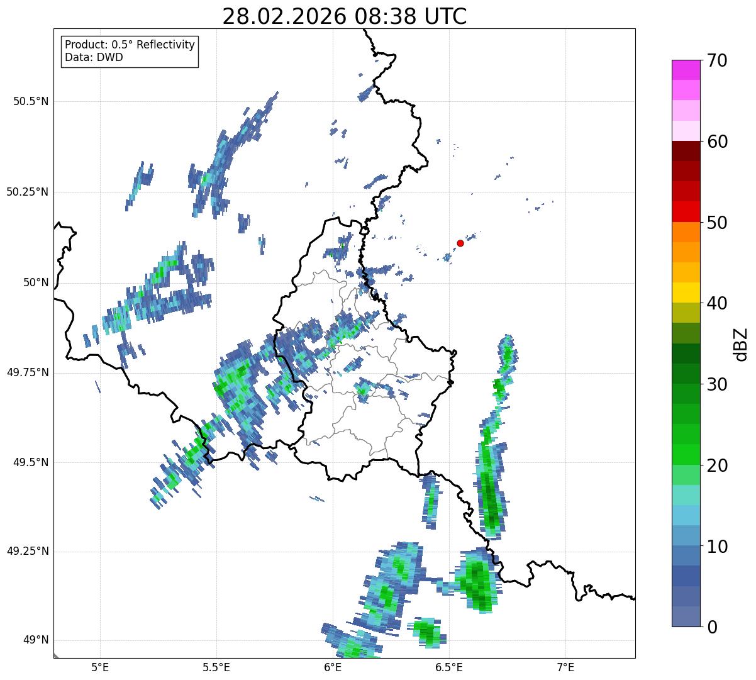This screenshot has height=680, width=756.
Task: Click the '49.75°N' latitude label
Action: tap(27, 372)
